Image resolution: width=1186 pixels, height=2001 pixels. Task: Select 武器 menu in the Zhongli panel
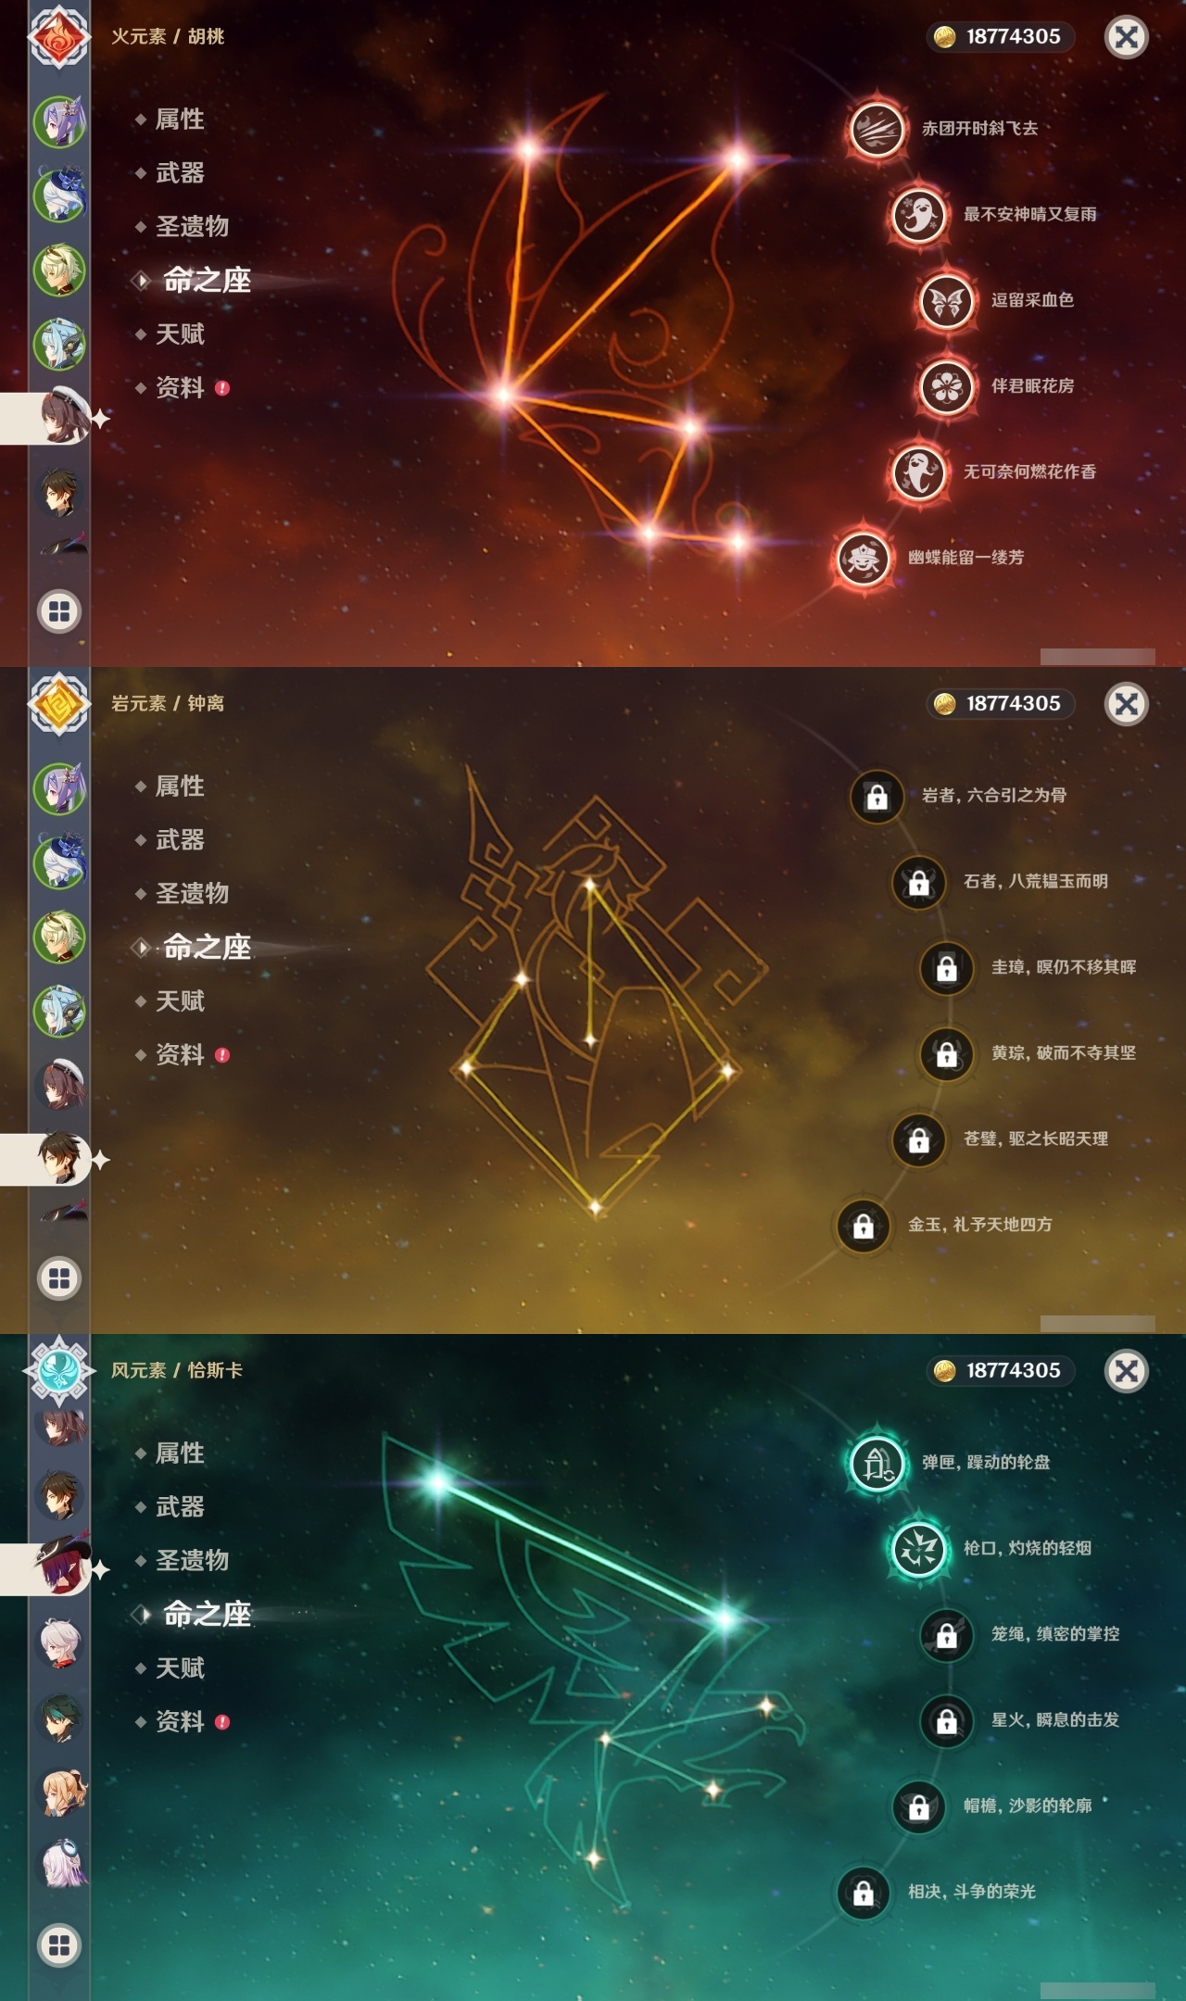click(x=180, y=840)
